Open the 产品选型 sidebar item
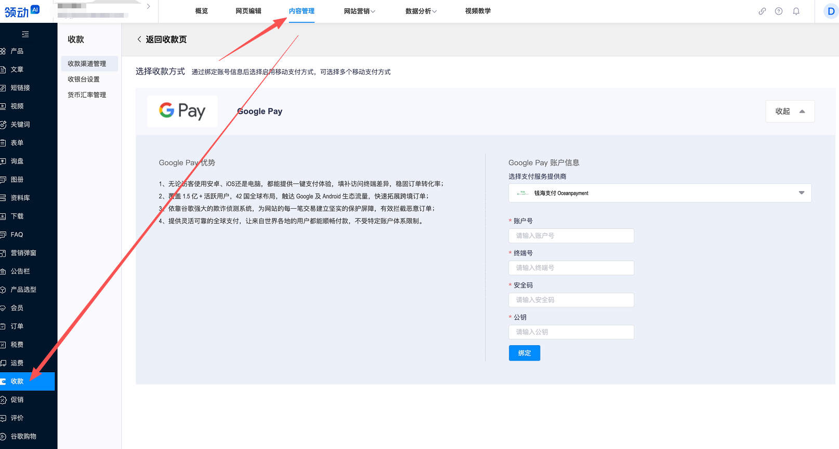Image resolution: width=839 pixels, height=449 pixels. (23, 290)
